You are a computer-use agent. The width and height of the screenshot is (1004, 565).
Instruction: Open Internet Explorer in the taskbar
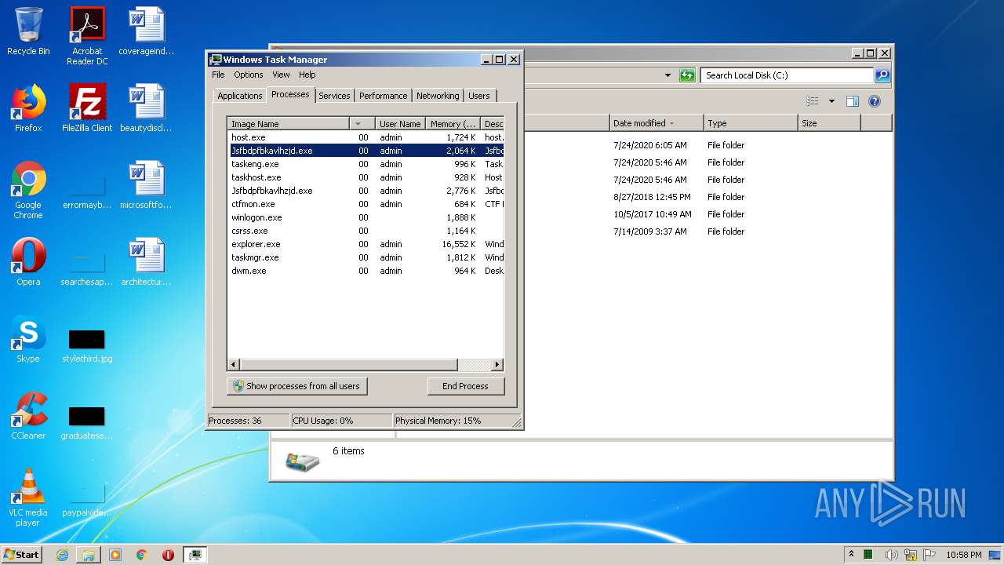coord(62,555)
